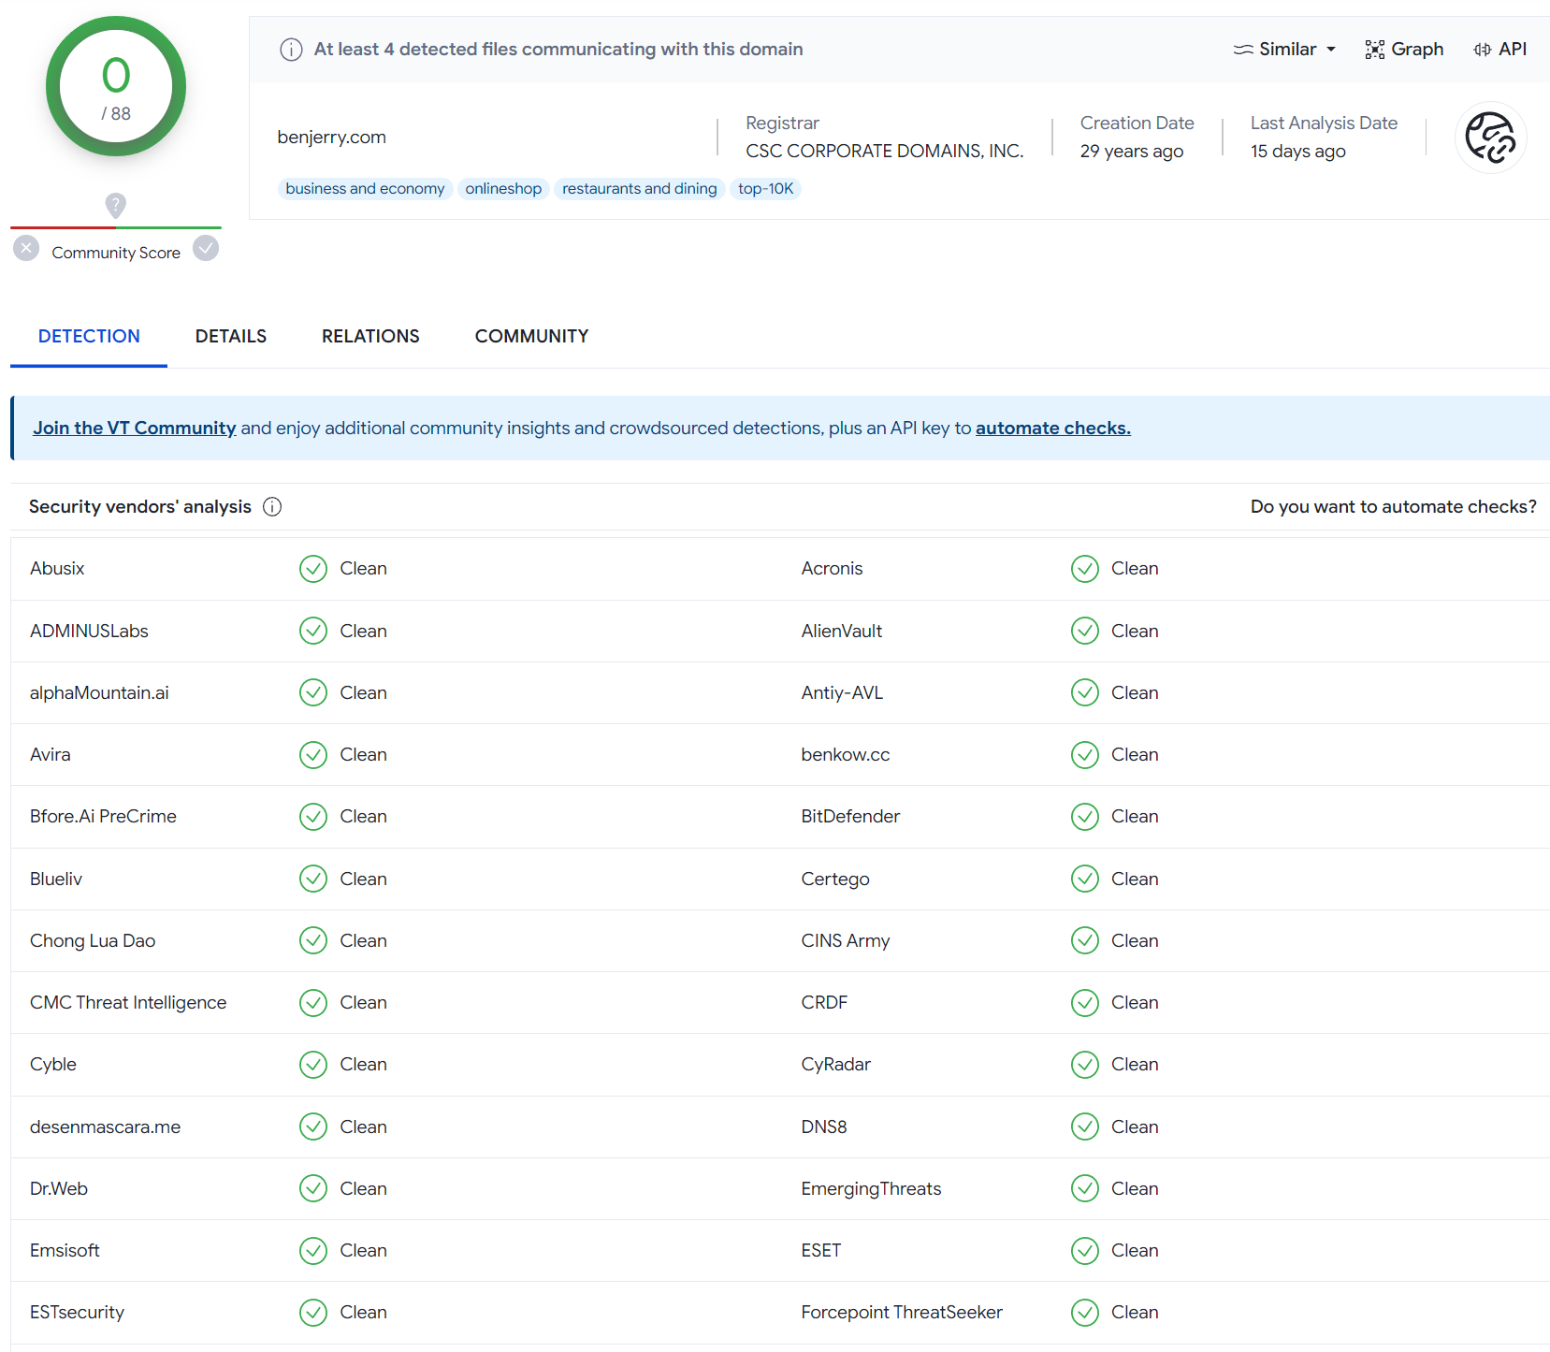This screenshot has height=1352, width=1550.
Task: Click the clean check icon for Cyble
Action: (313, 1065)
